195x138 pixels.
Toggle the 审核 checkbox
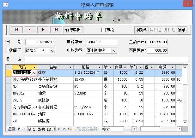click(x=103, y=30)
